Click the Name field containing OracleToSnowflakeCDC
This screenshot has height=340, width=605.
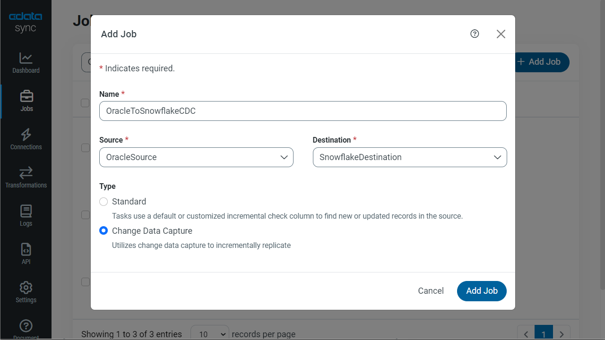click(x=302, y=111)
